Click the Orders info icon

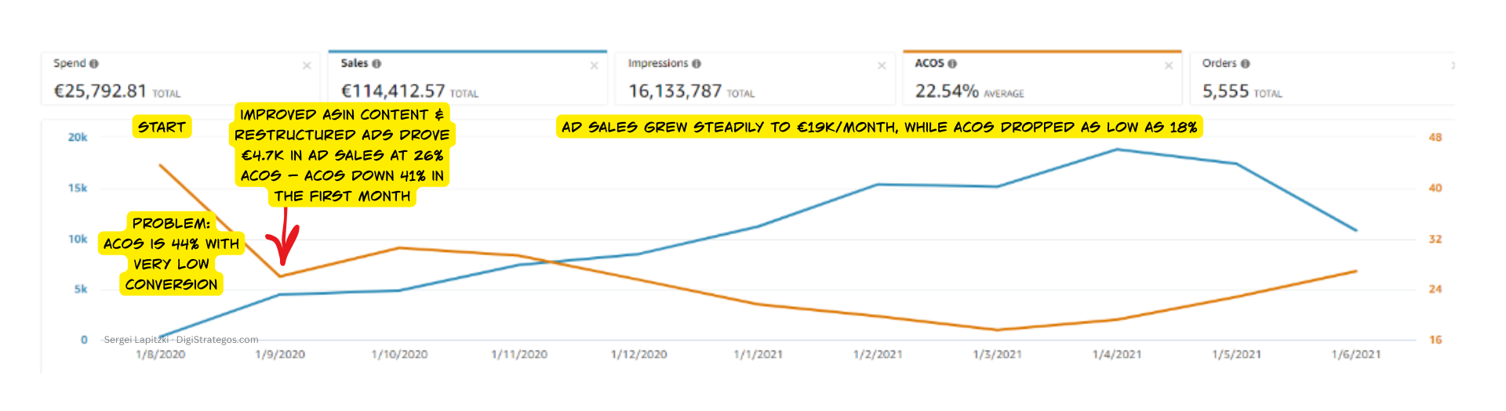coord(1246,63)
